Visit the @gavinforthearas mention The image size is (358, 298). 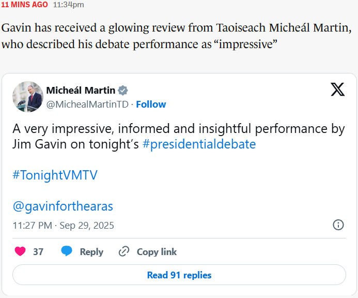tap(63, 206)
